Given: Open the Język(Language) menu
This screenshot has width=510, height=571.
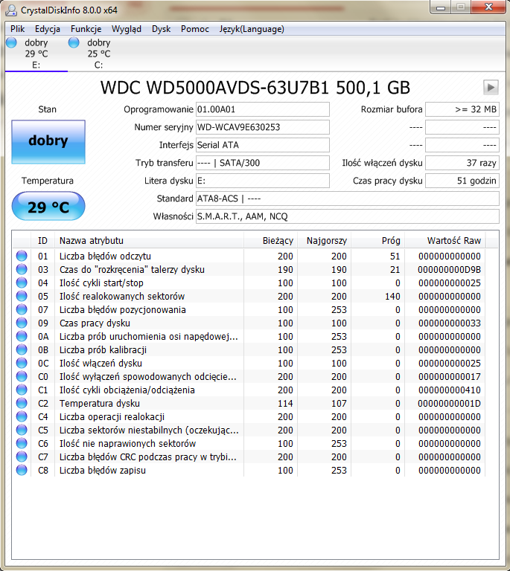Looking at the screenshot, I should (252, 29).
